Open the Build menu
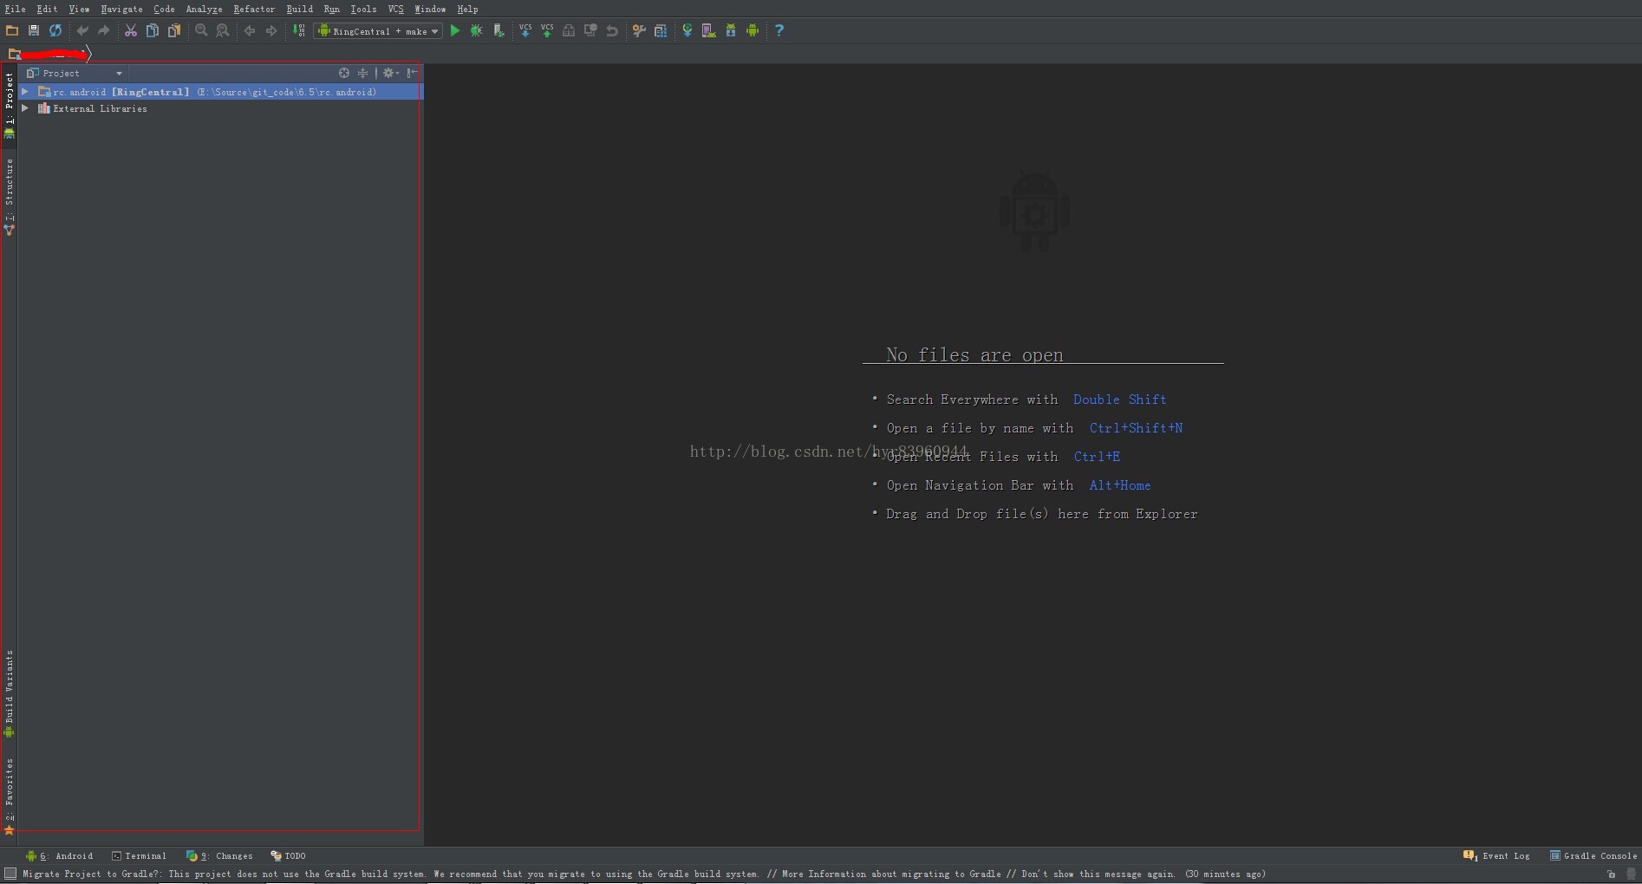This screenshot has width=1642, height=884. click(300, 9)
